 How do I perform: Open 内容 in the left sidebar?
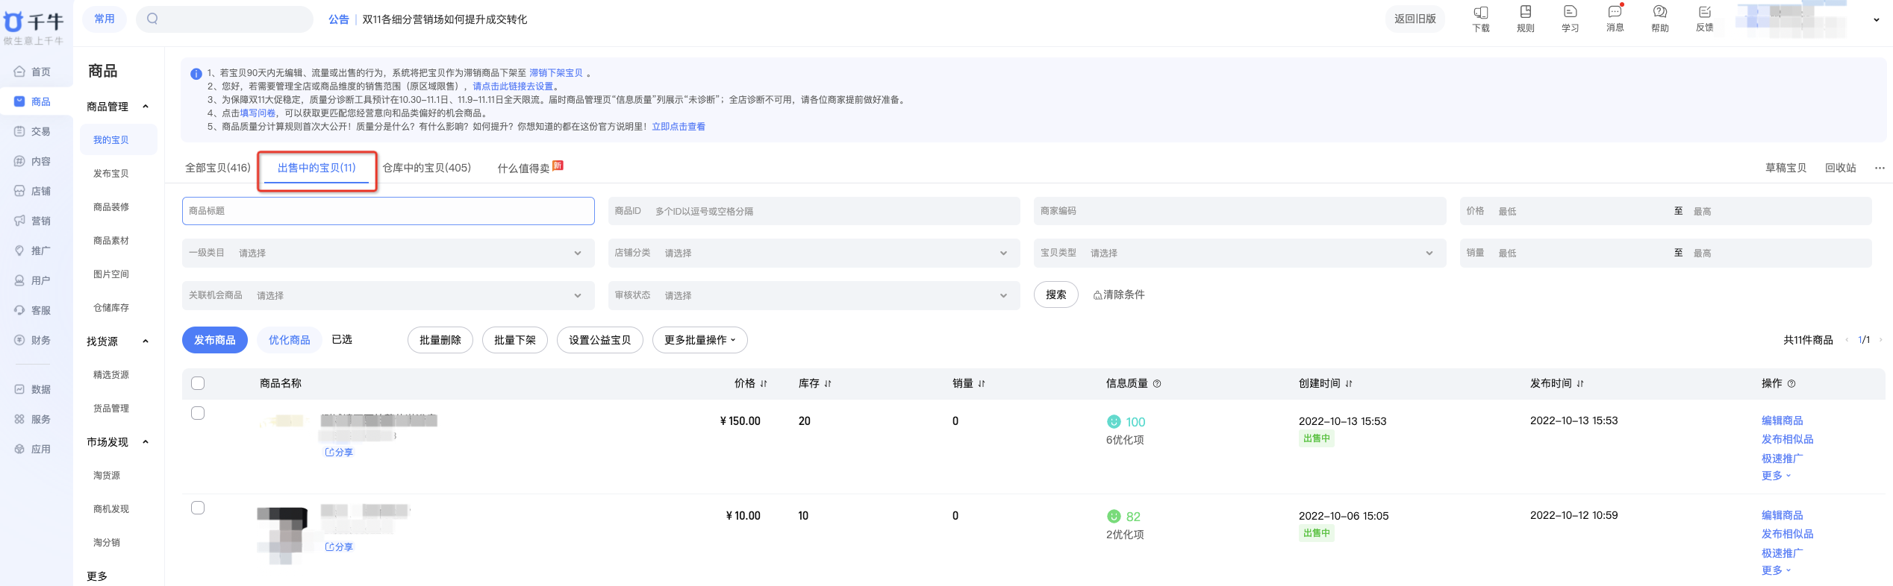[x=33, y=161]
